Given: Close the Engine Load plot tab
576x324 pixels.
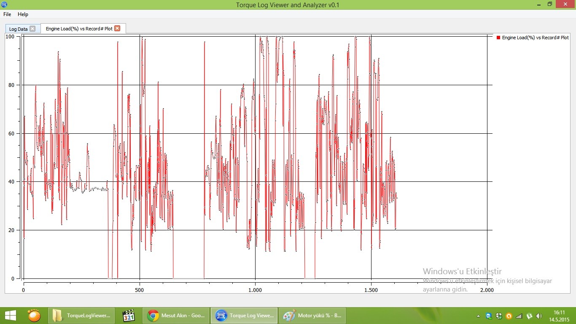Looking at the screenshot, I should pyautogui.click(x=117, y=28).
